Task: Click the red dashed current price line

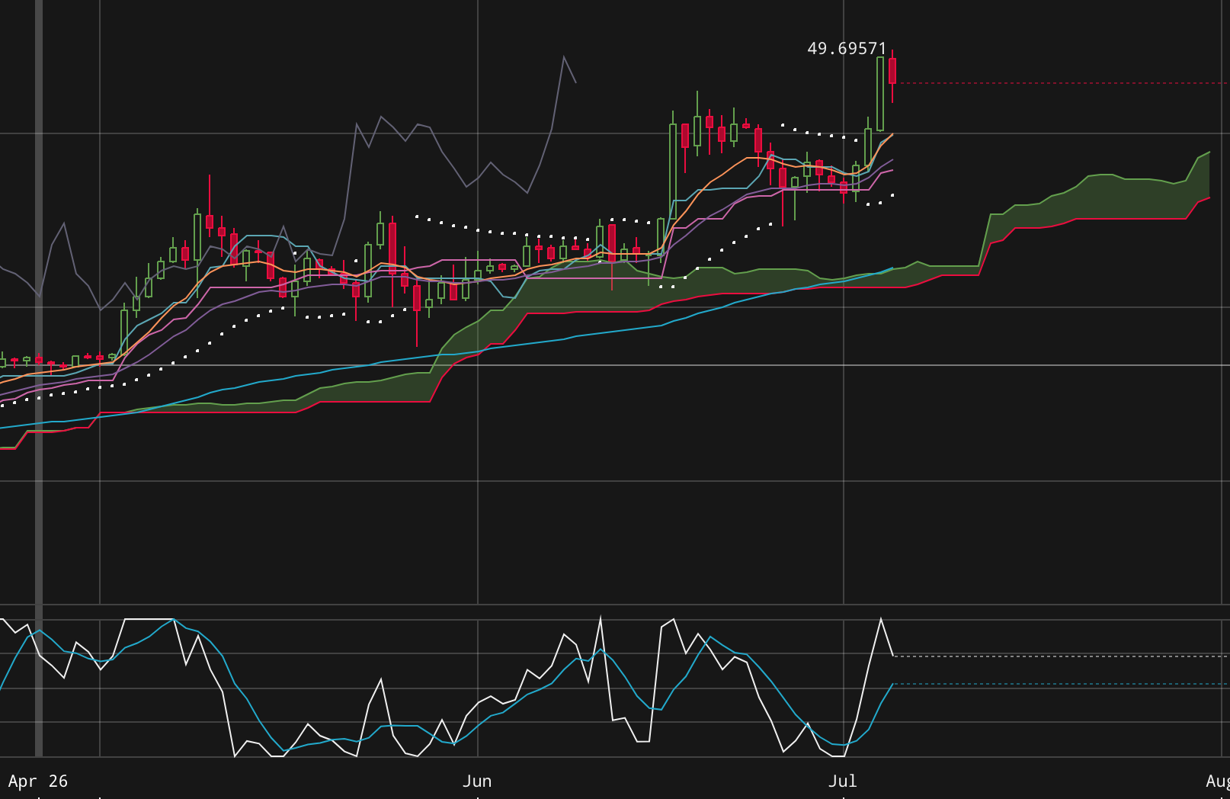Action: point(1063,83)
